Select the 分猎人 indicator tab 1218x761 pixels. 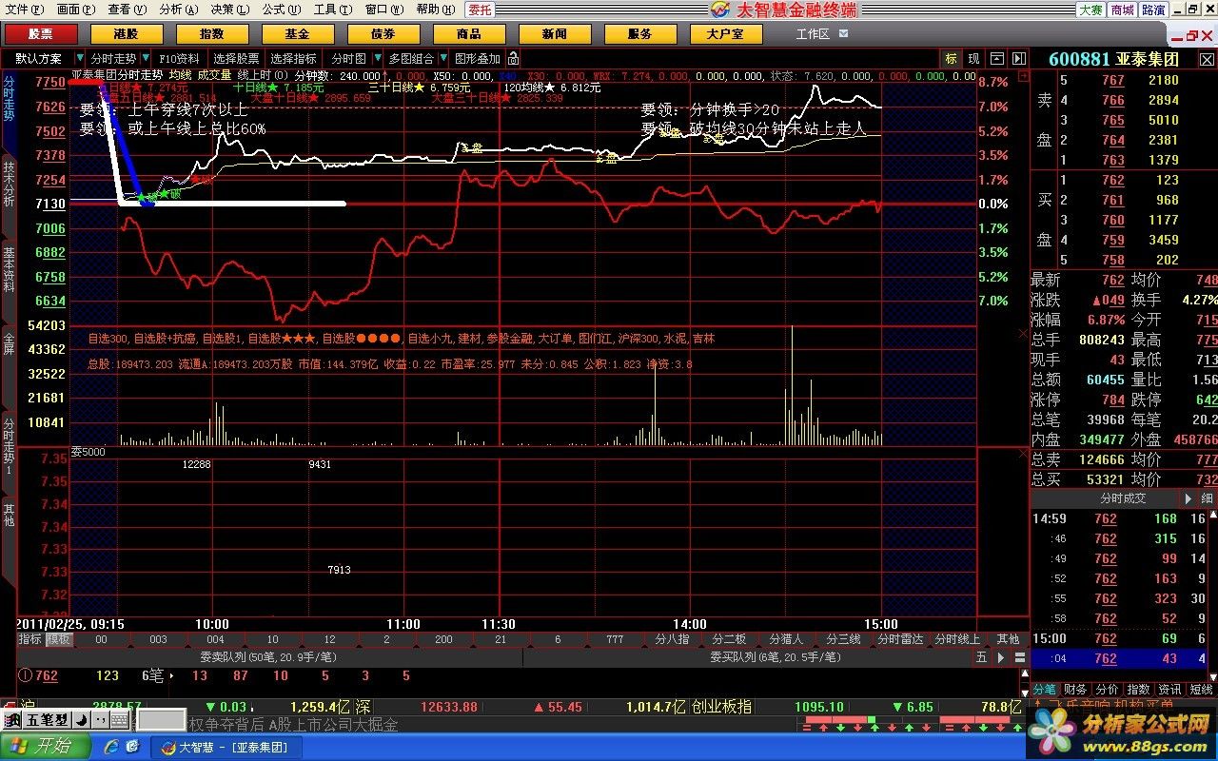(786, 639)
